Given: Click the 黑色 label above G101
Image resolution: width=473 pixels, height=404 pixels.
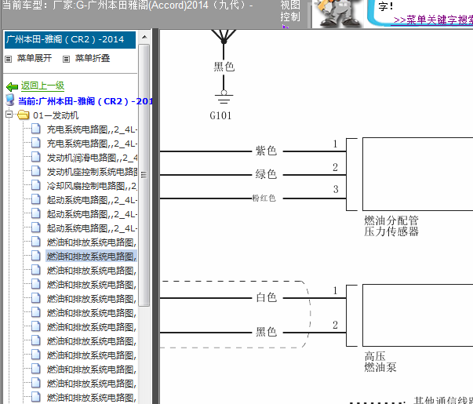Looking at the screenshot, I should 224,67.
